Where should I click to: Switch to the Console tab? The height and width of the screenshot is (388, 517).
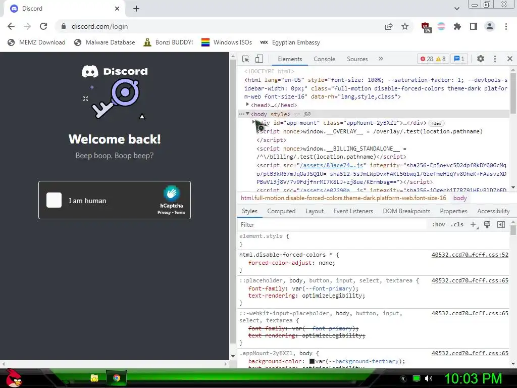325,59
